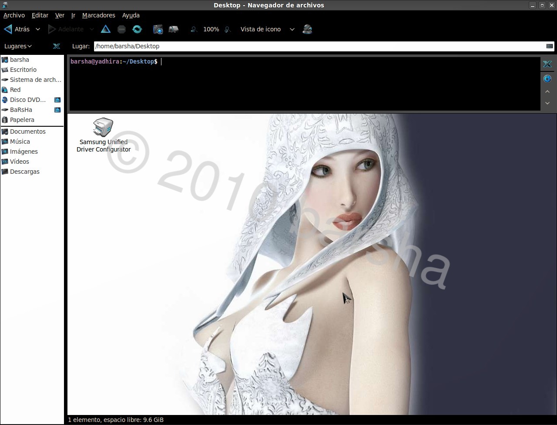This screenshot has height=425, width=557.
Task: Click the Atrás navigation button
Action: click(x=17, y=29)
